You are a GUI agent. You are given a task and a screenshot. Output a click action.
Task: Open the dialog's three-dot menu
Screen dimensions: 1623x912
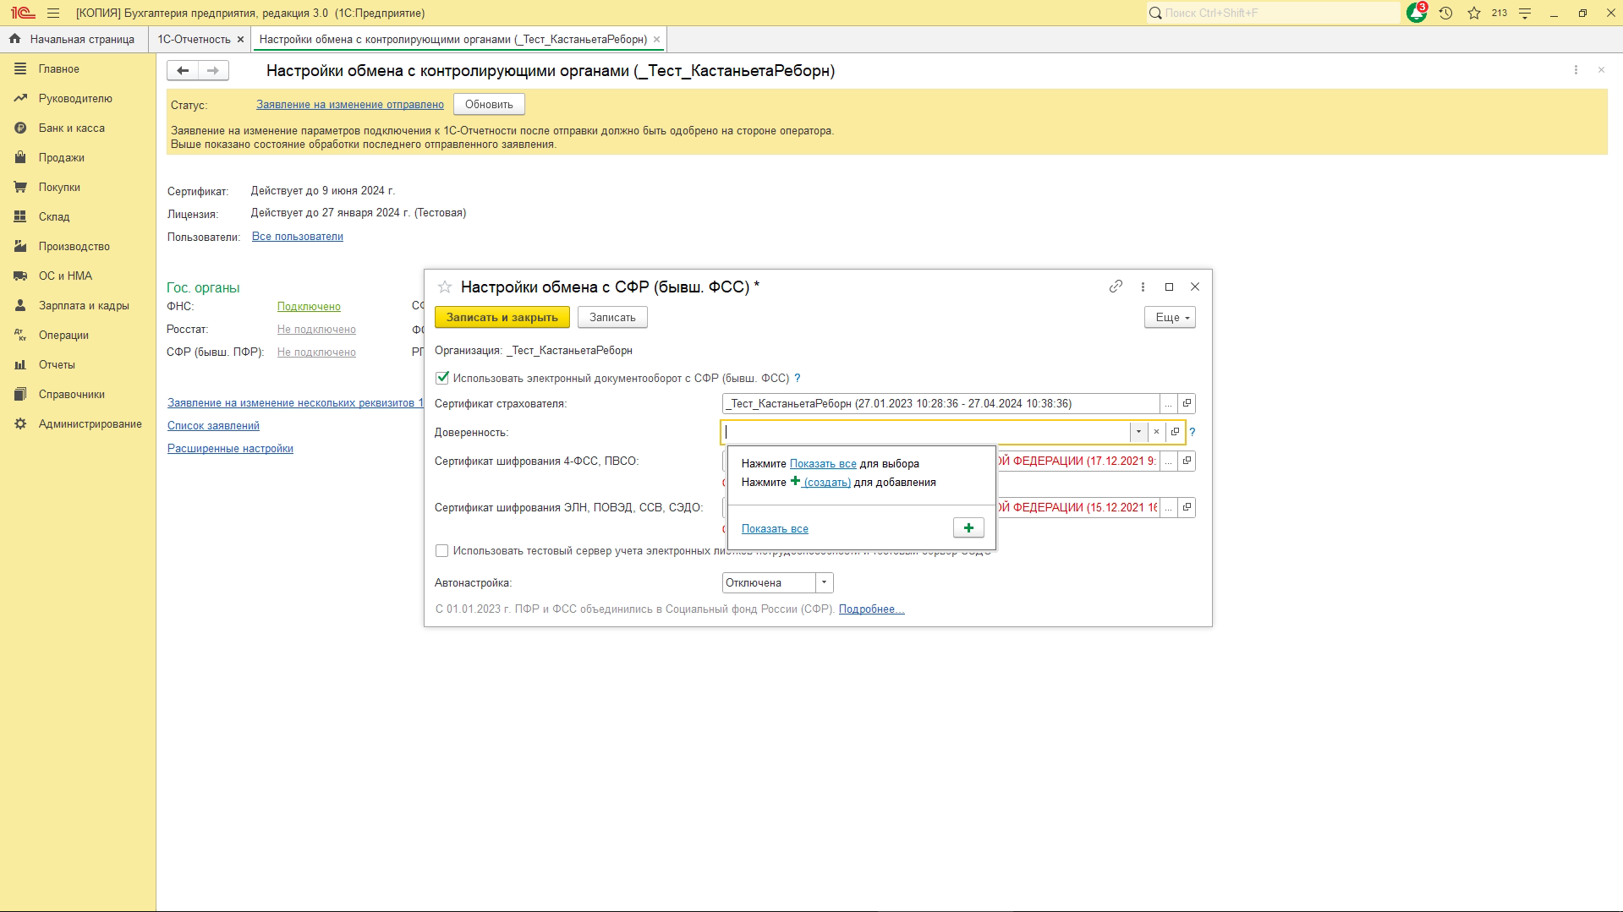pos(1143,287)
